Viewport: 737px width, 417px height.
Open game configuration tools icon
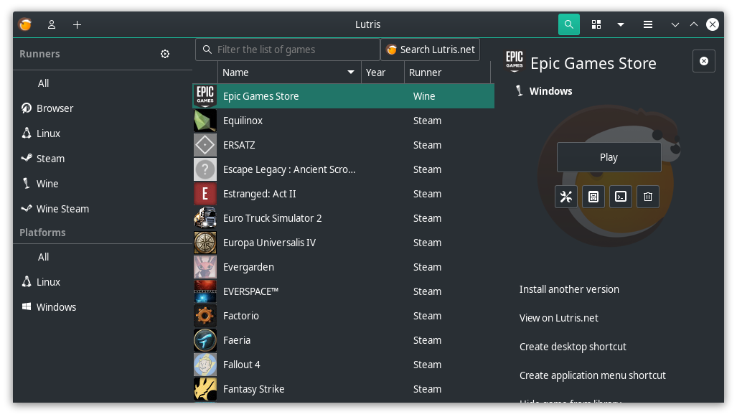click(x=566, y=197)
